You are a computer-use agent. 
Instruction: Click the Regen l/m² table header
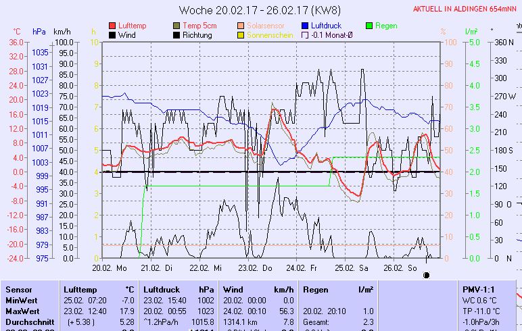[x=338, y=289]
